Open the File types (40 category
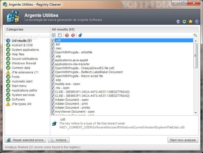This screenshot has height=153, width=203. click(x=21, y=104)
